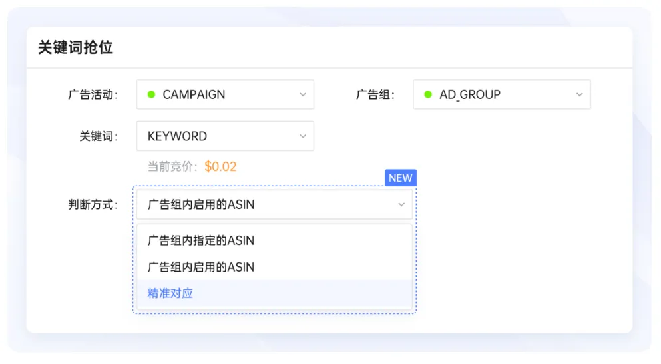The image size is (661, 364).
Task: Click the 广告组 field label
Action: [375, 94]
